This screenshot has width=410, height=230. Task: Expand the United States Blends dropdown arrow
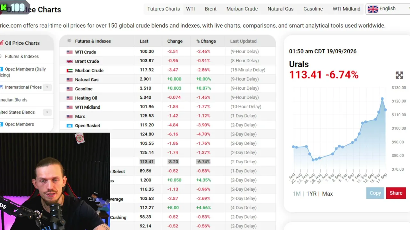point(47,112)
